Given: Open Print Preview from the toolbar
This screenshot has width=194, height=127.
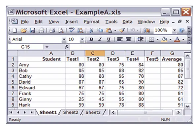Looking at the screenshot, I should (x=61, y=30).
